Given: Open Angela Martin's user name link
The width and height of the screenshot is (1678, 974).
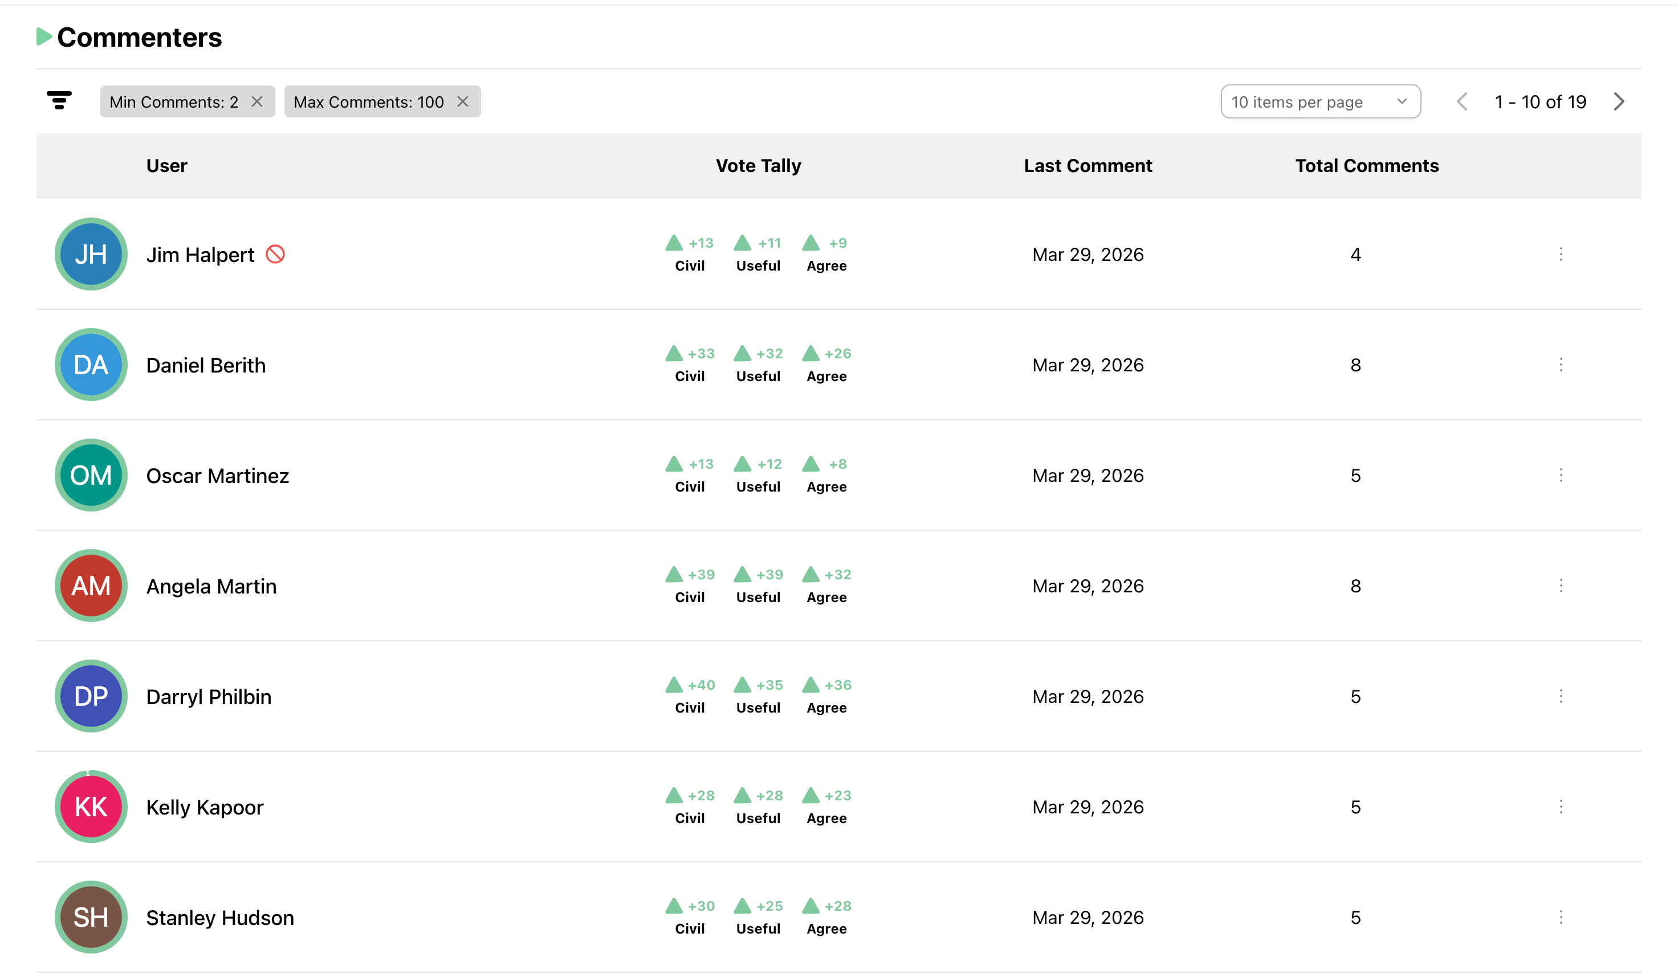Looking at the screenshot, I should coord(211,586).
